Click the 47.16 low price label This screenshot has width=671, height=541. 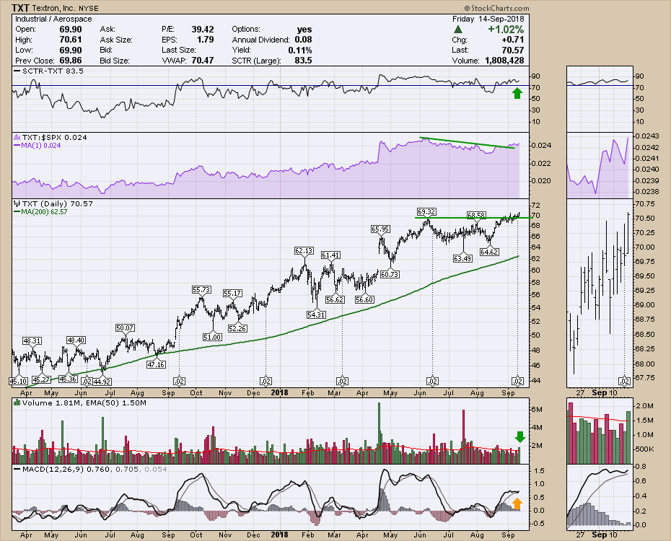pos(156,364)
